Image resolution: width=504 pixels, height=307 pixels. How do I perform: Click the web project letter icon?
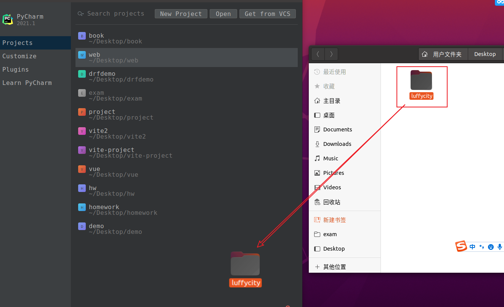click(x=82, y=55)
